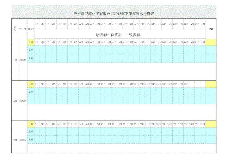The height and width of the screenshot is (161, 228).
Task: Select the 出勤 label in 一月 section
Action: pyautogui.click(x=31, y=58)
